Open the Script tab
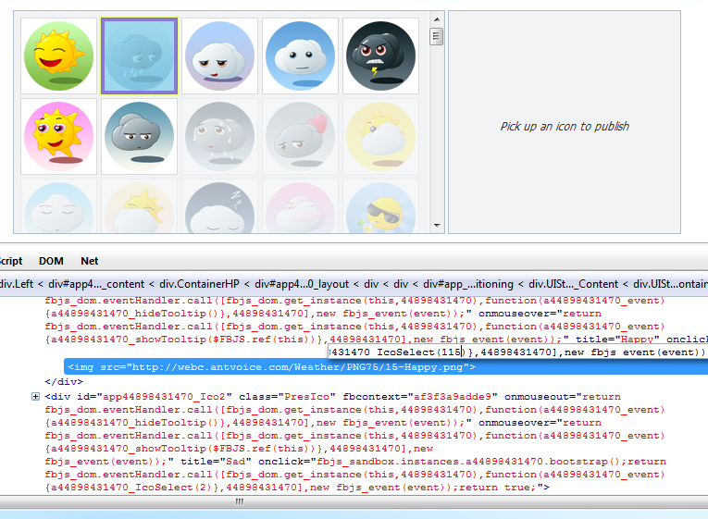Image resolution: width=708 pixels, height=519 pixels. 11,261
